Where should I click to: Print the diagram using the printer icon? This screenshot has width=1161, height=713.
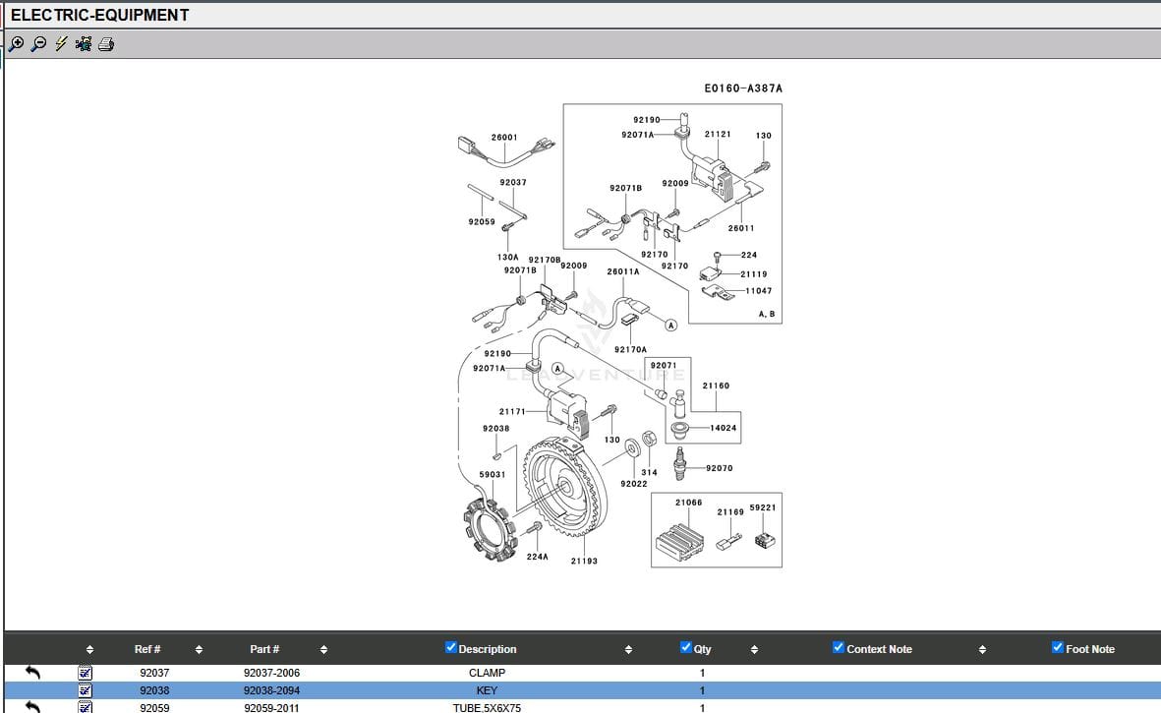(106, 43)
